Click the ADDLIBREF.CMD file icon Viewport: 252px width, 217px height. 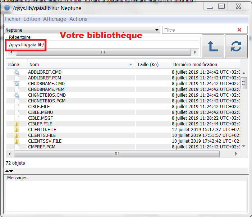pos(17,72)
